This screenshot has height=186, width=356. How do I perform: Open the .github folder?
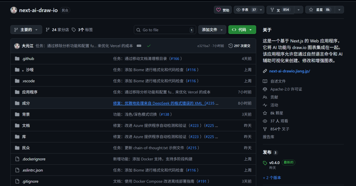(28, 59)
